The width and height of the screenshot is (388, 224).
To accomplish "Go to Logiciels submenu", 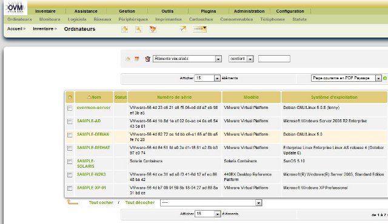I will [x=77, y=19].
